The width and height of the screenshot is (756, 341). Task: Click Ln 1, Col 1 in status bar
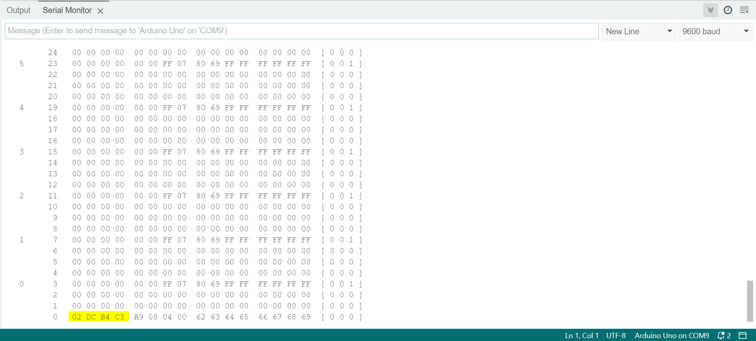(582, 335)
